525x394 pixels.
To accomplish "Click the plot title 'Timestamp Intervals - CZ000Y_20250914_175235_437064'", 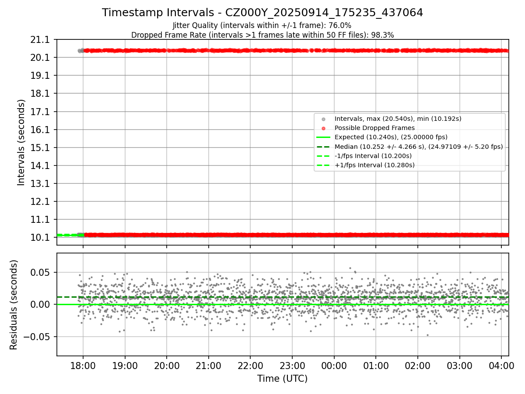I will (x=262, y=13).
